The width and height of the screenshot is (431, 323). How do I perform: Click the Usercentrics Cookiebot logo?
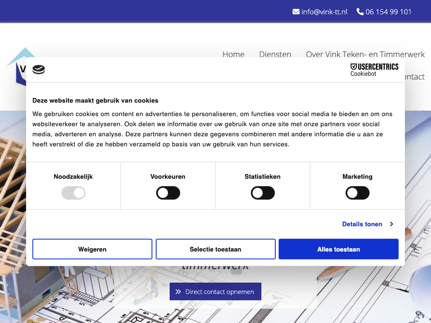point(374,70)
